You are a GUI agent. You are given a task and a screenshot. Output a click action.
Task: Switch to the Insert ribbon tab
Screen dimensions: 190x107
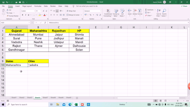pyautogui.click(x=18, y=6)
